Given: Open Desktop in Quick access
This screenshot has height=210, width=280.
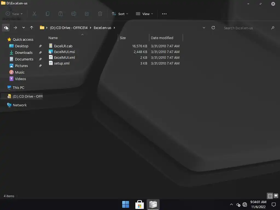Looking at the screenshot, I should (22, 46).
